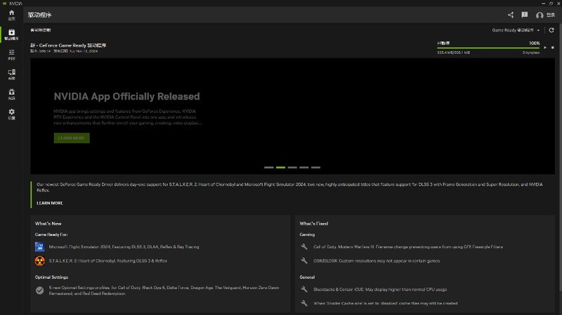
Task: Click the What's Fixed section heading
Action: [x=314, y=223]
